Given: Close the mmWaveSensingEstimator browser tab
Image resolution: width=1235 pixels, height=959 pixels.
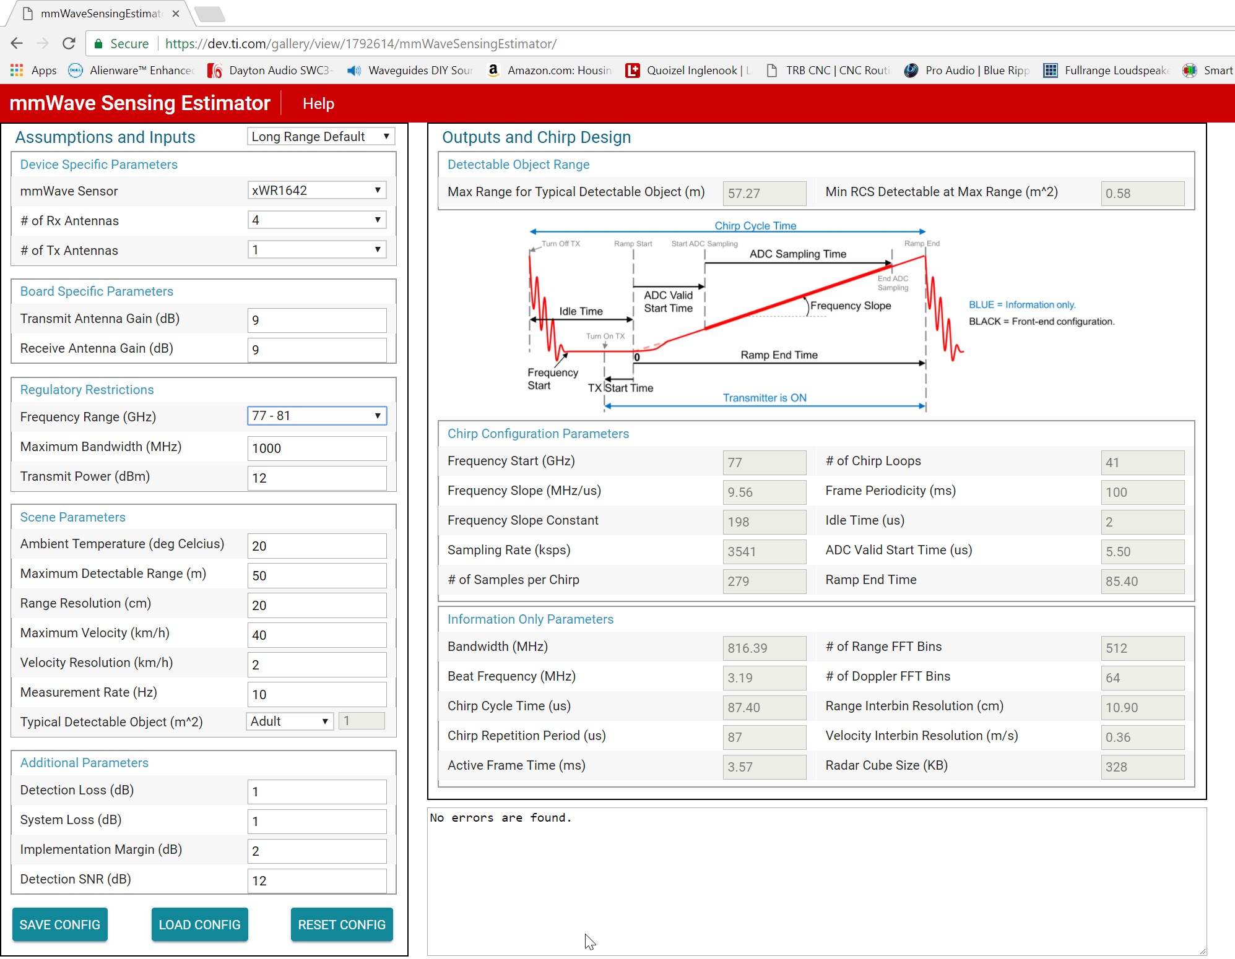Looking at the screenshot, I should [x=176, y=14].
